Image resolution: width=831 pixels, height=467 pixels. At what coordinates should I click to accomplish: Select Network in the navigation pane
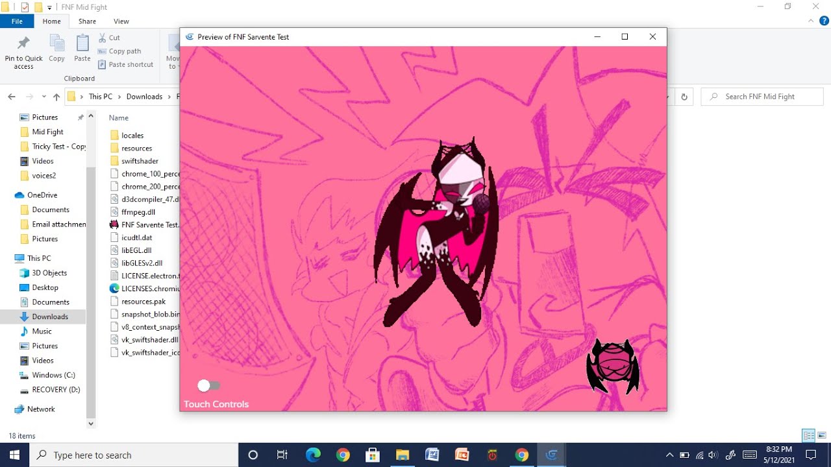coord(41,409)
